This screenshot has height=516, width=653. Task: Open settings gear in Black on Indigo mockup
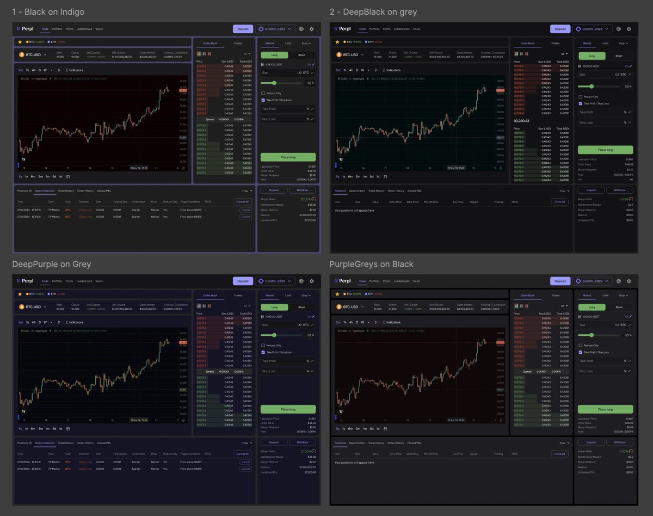tap(312, 29)
